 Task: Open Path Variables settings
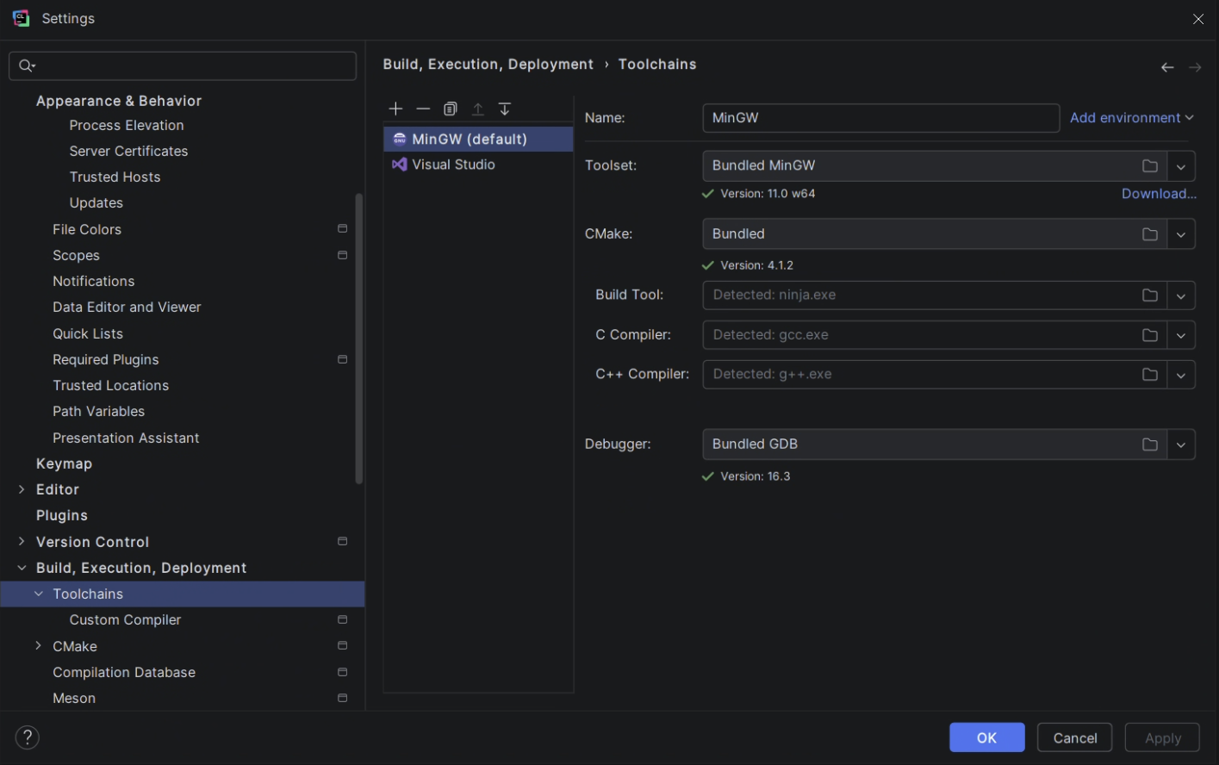pos(98,411)
